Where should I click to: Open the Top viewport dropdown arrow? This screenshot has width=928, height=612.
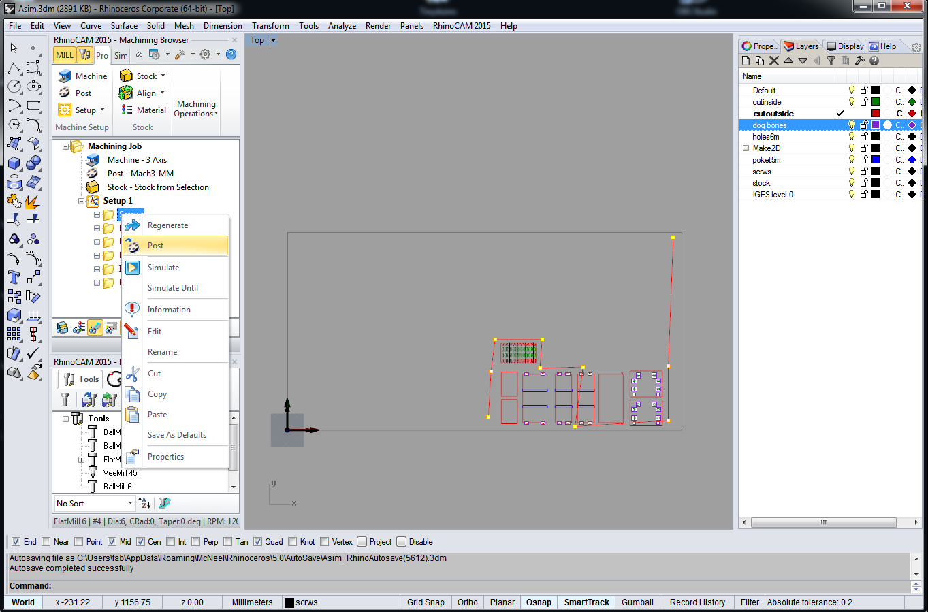click(x=273, y=40)
